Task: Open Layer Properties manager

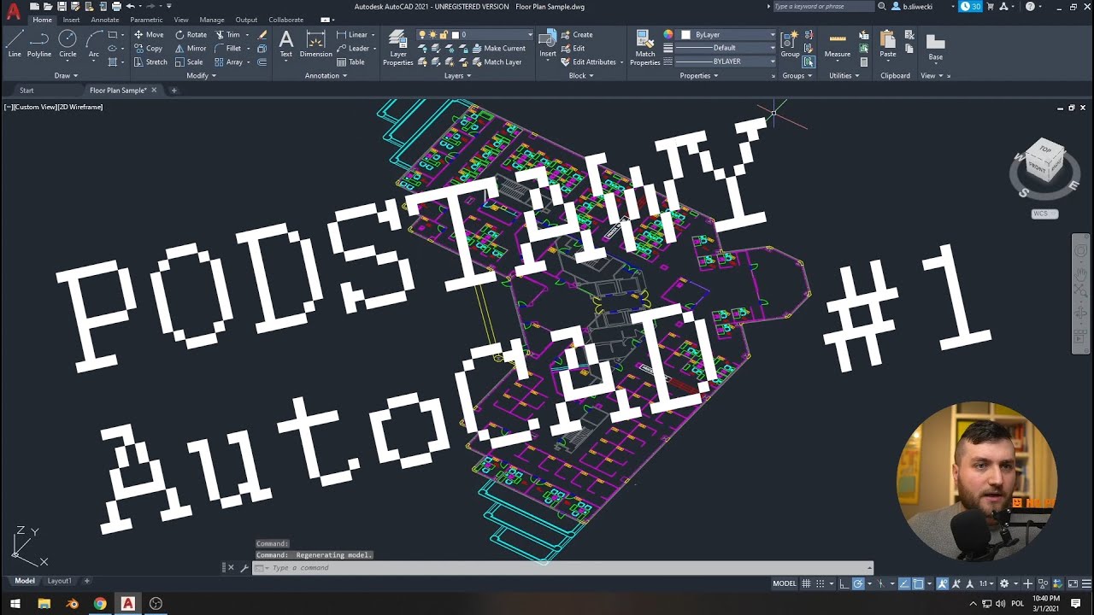Action: click(x=397, y=47)
